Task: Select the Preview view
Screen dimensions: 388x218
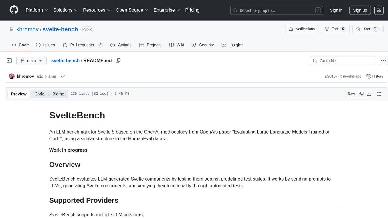Action: (19, 94)
